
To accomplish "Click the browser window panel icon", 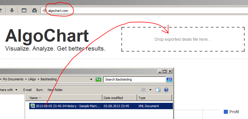I will (24, 11).
